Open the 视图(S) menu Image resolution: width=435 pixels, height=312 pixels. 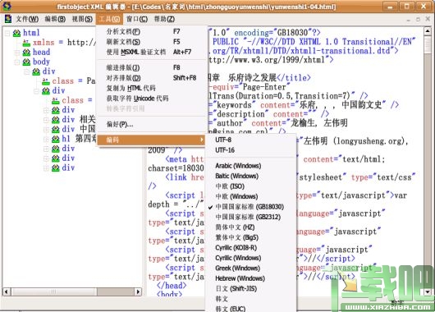coord(82,19)
